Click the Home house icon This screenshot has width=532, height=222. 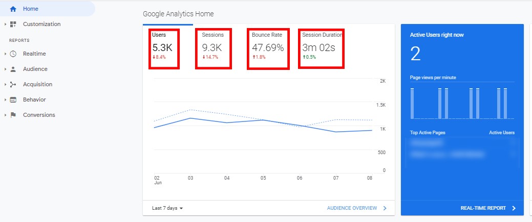coord(13,9)
